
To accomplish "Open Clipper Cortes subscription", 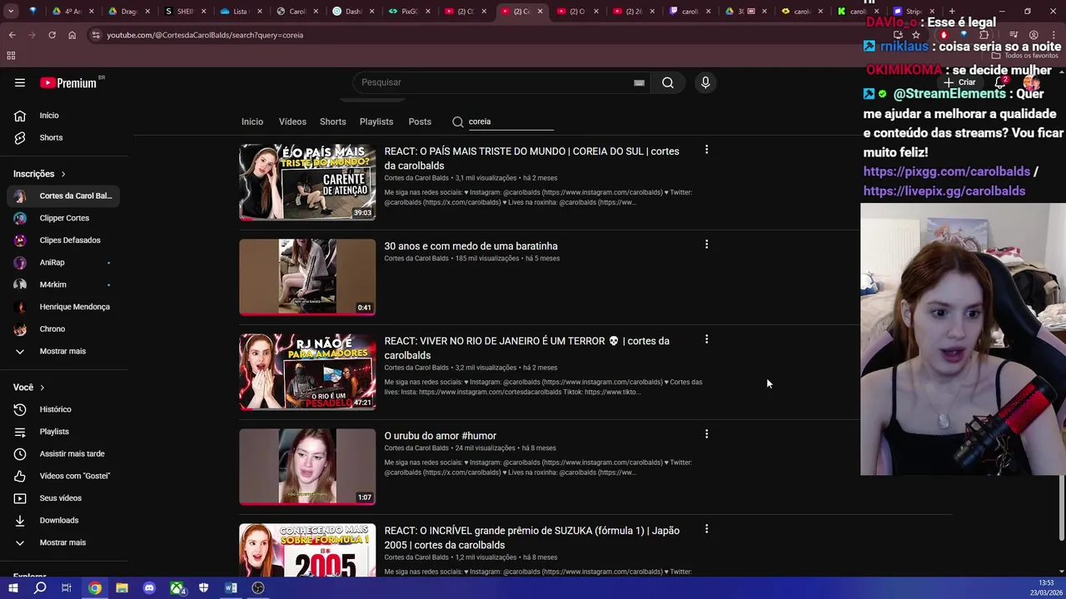I will point(64,218).
